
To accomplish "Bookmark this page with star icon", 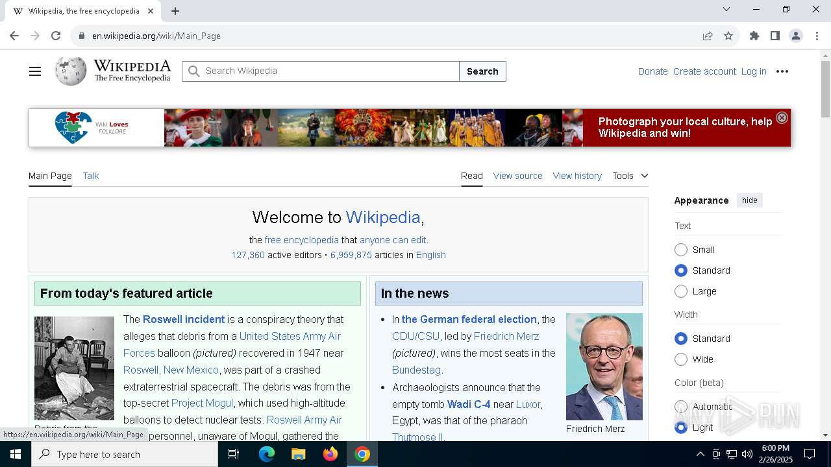I will tap(728, 36).
